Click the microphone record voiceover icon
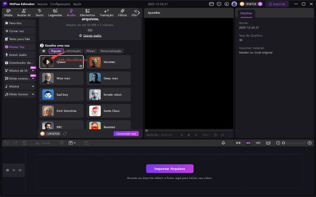Screen dimensions: 316x197 [223, 143]
